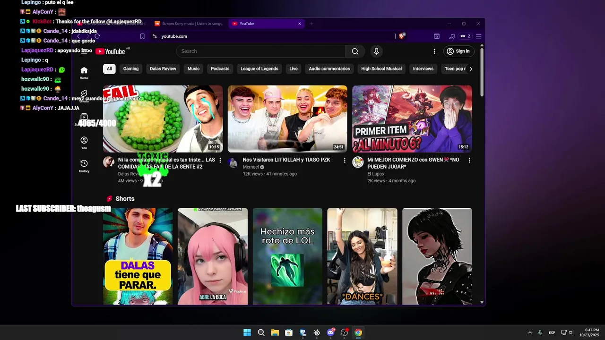Screen dimensions: 605x340
Task: Select the Interviews filter chip
Action: [423, 69]
